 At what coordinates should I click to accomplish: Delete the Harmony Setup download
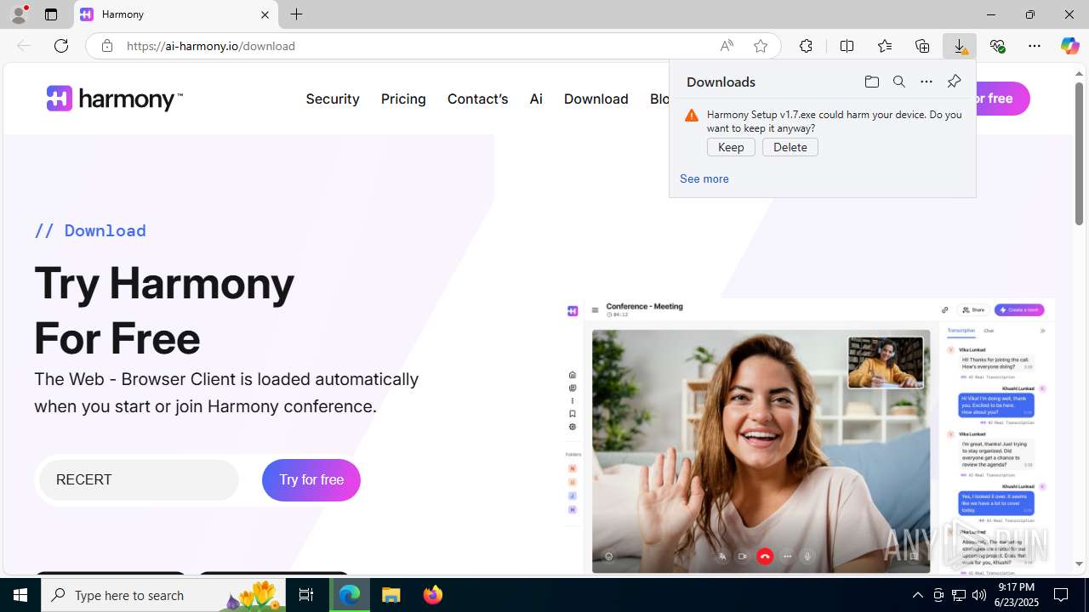point(790,147)
